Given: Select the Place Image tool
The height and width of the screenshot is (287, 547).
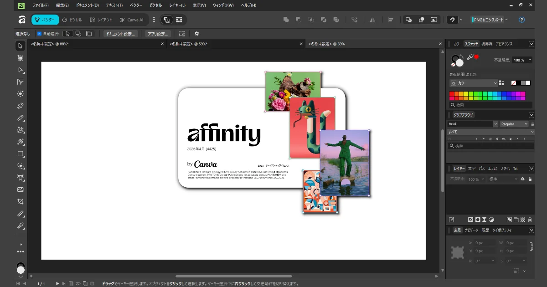Looking at the screenshot, I should [x=21, y=190].
